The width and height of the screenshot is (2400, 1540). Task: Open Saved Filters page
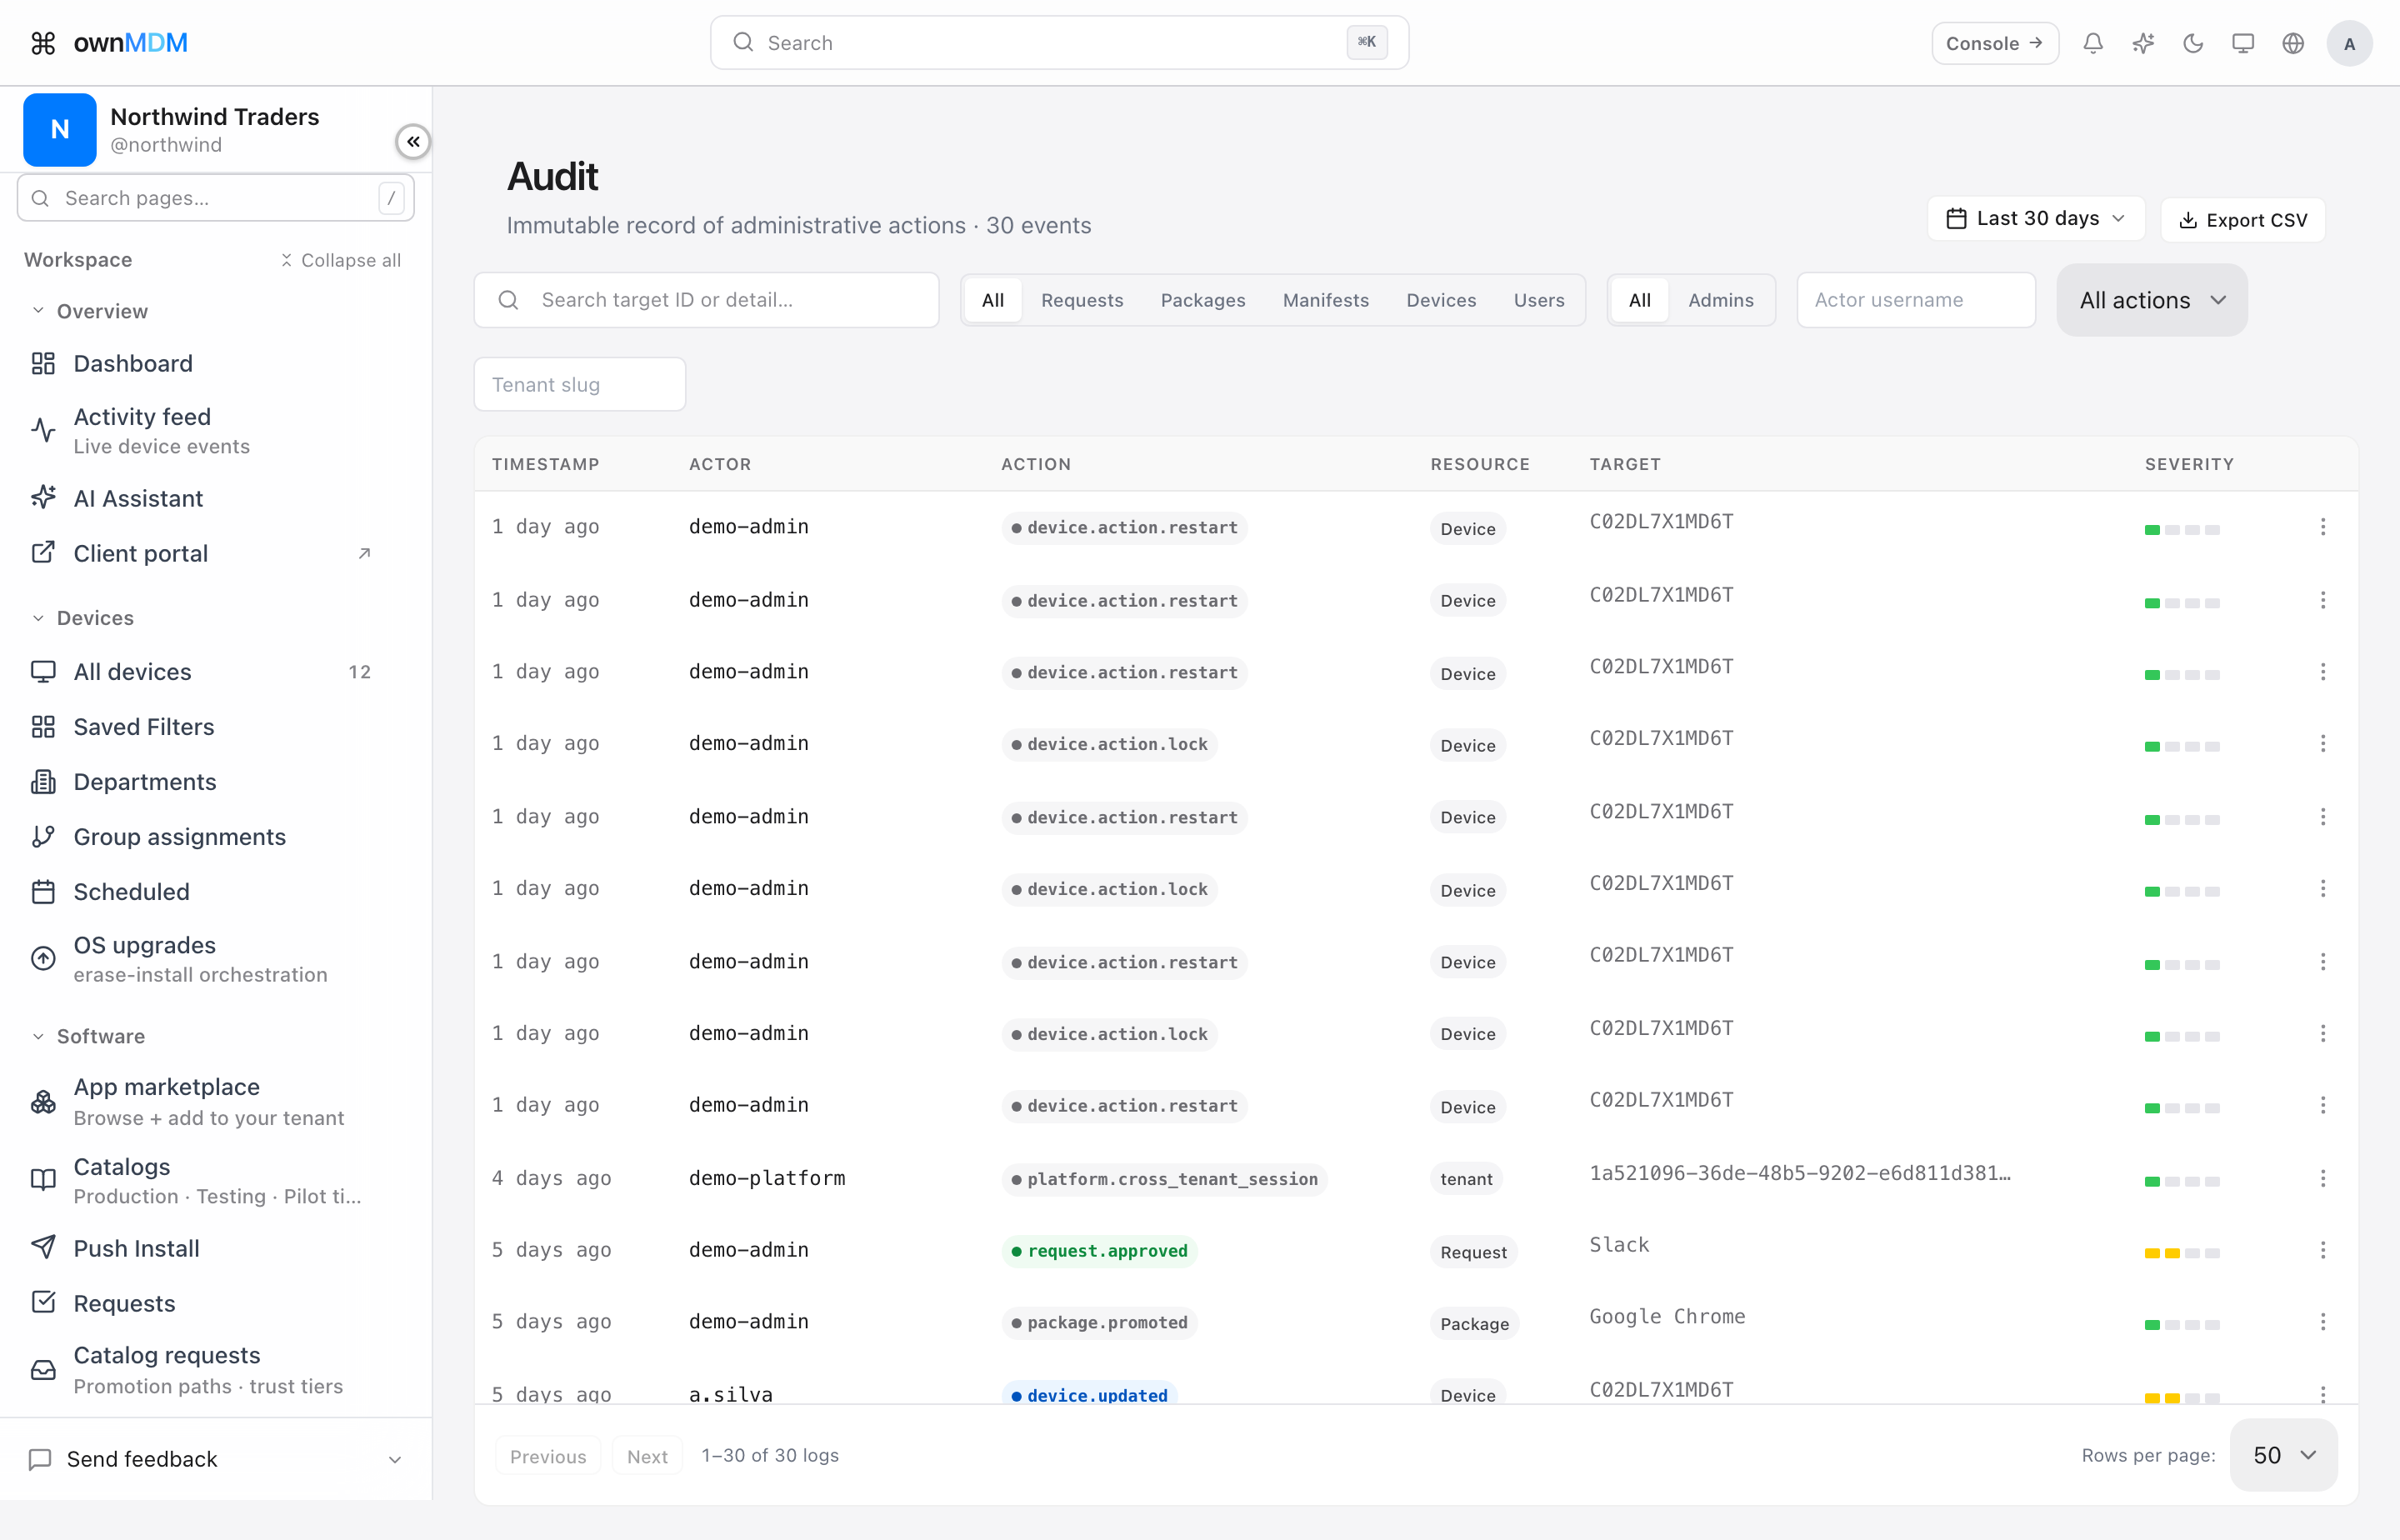point(202,727)
